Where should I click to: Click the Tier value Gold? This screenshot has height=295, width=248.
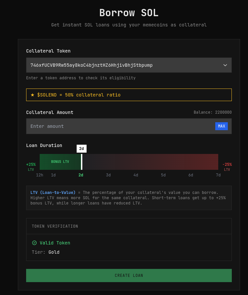click(x=54, y=252)
